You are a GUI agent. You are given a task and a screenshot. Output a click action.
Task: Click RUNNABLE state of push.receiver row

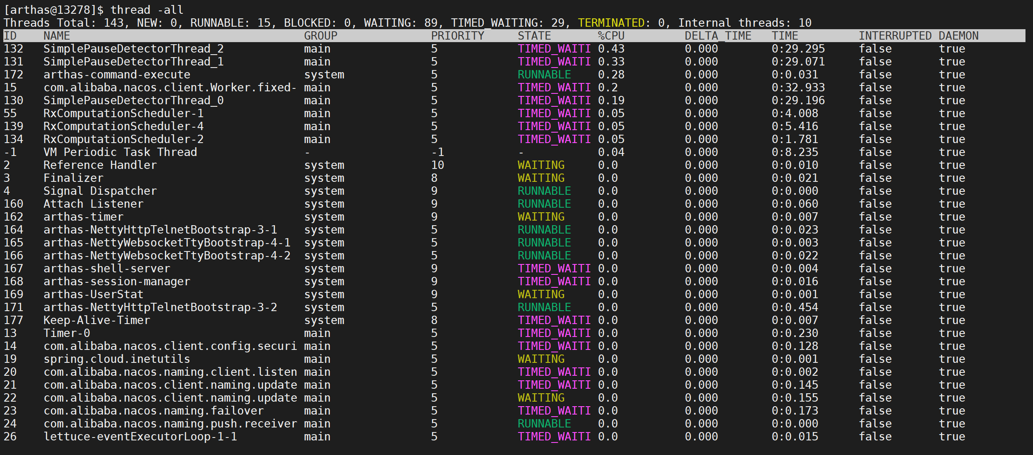(544, 424)
